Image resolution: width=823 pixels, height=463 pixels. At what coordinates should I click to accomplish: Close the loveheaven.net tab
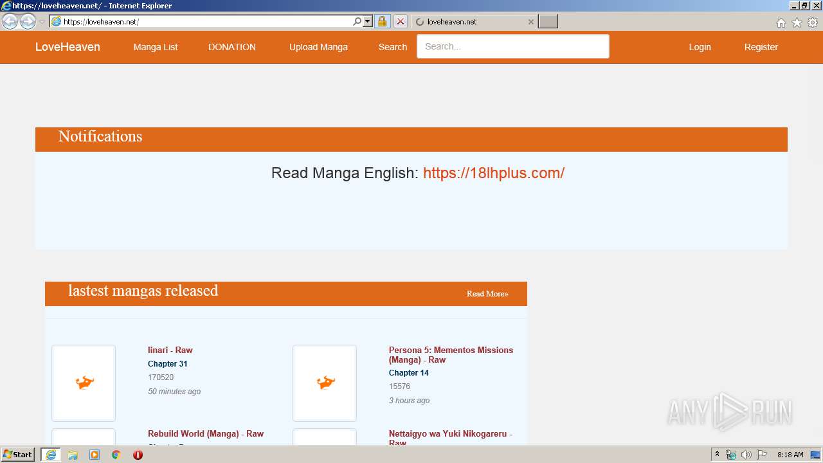pyautogui.click(x=530, y=21)
